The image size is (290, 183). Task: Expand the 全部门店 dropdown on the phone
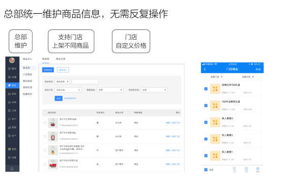point(217,77)
